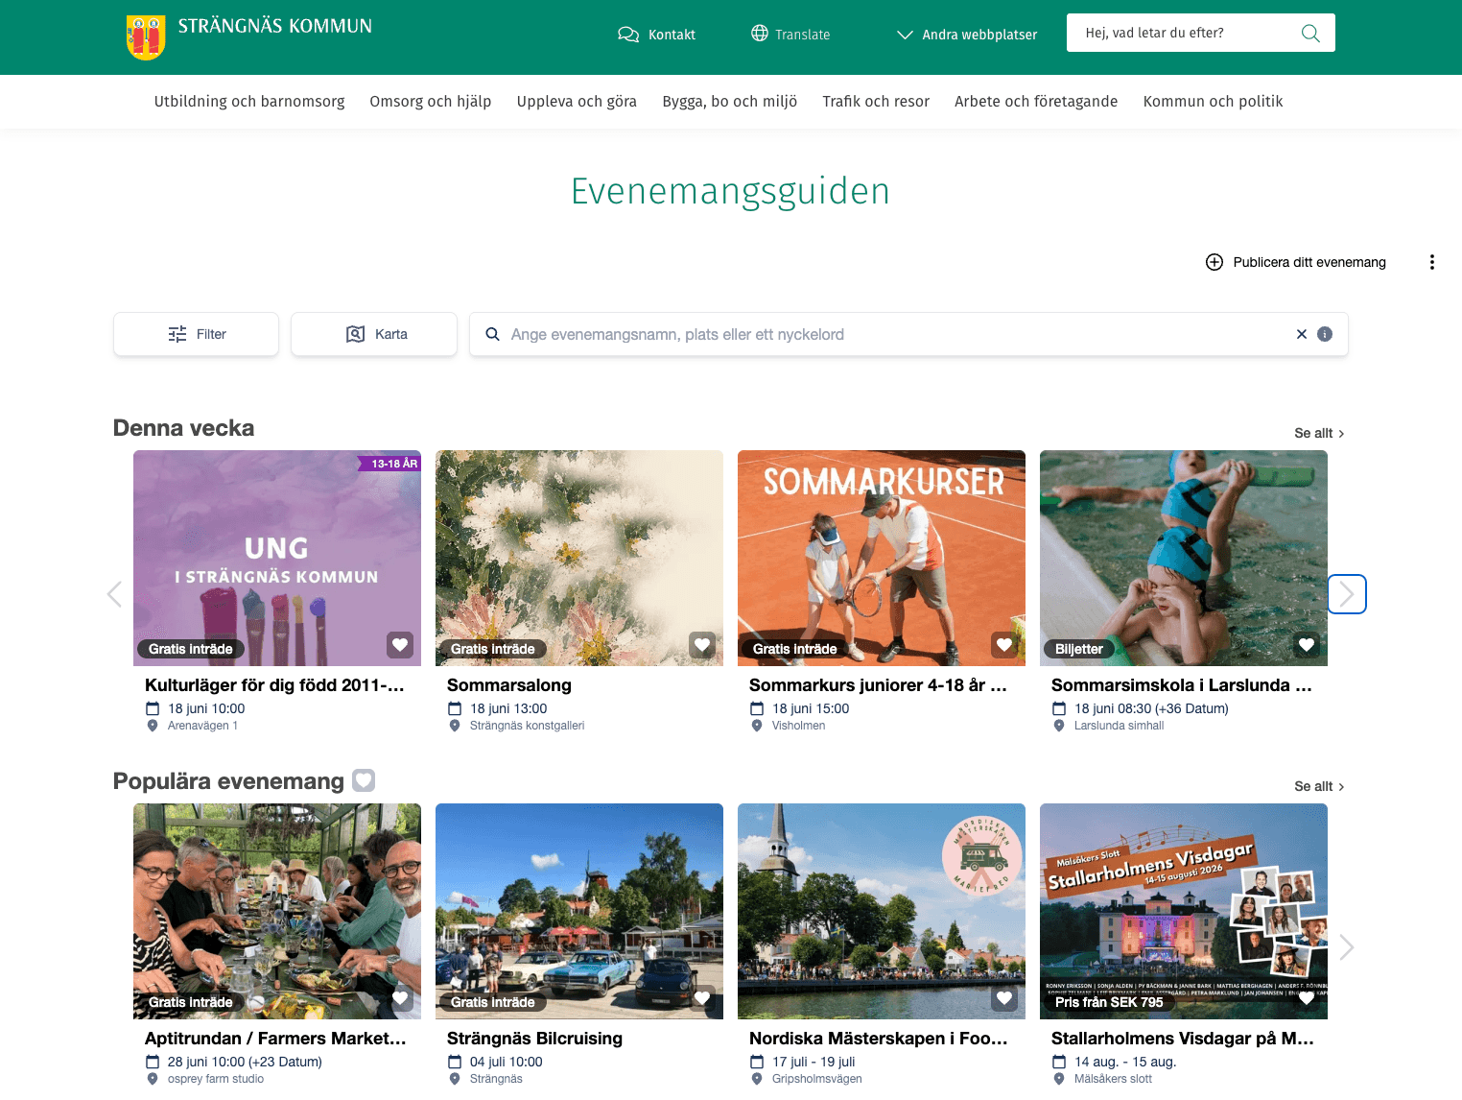Open the Utbildning och barnomsorg menu

point(249,102)
